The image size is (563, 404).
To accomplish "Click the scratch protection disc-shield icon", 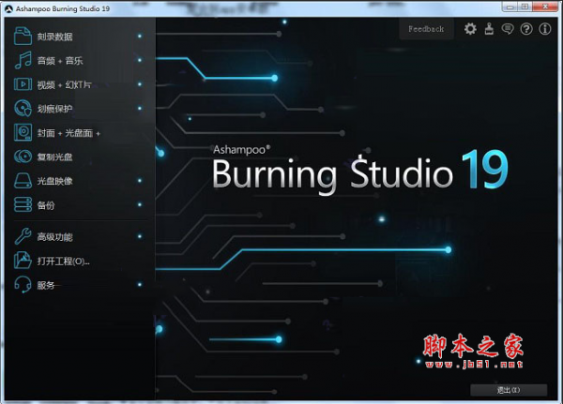I will coord(23,109).
